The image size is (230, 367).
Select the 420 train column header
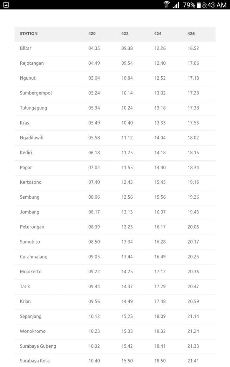point(92,34)
